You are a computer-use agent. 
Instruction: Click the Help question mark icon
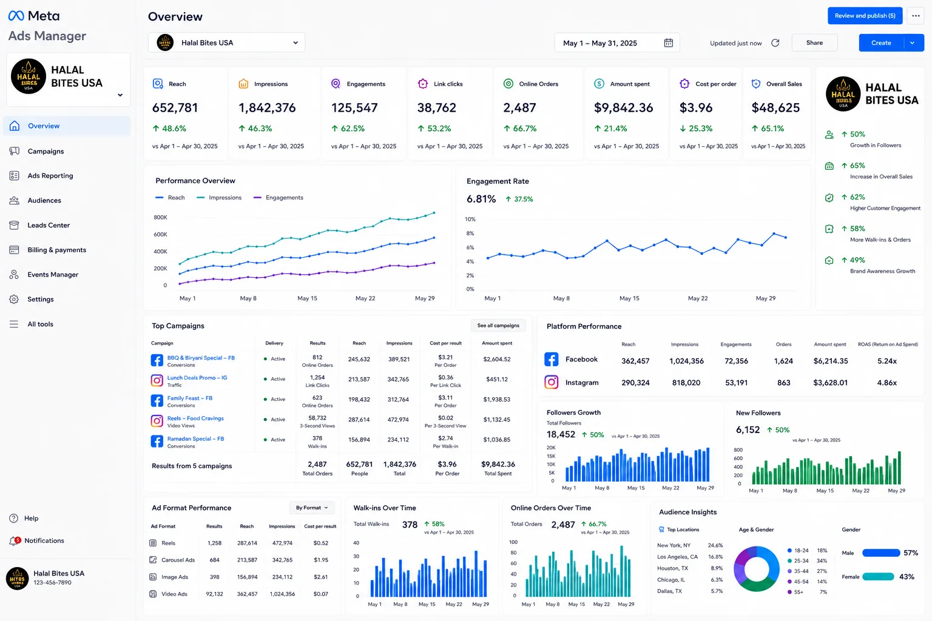pos(14,519)
